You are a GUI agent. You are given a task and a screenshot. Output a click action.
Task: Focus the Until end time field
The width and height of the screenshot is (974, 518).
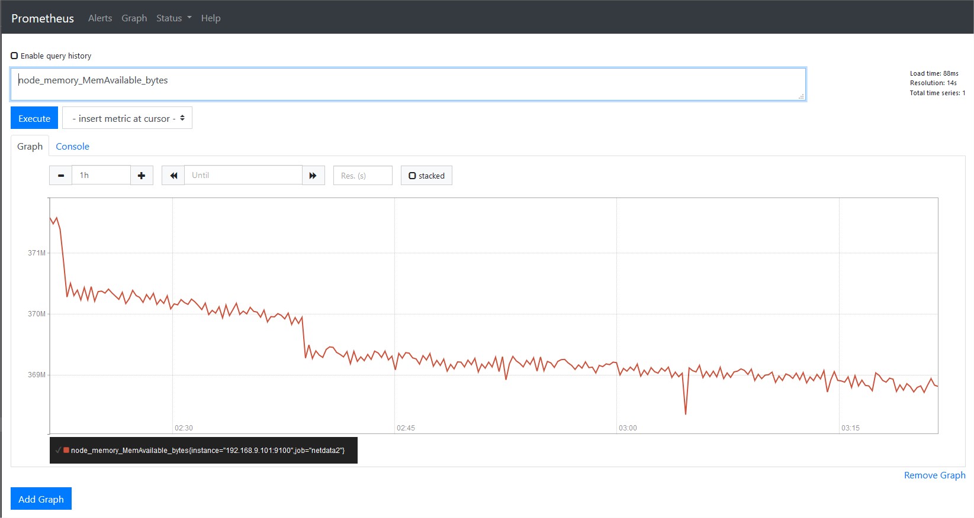click(243, 175)
